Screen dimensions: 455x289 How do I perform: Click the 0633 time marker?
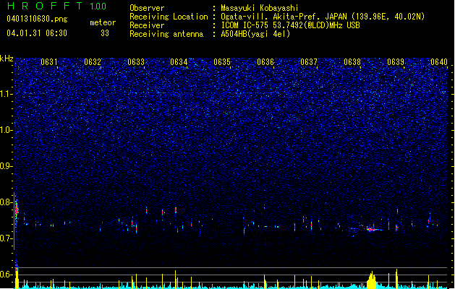pyautogui.click(x=136, y=62)
